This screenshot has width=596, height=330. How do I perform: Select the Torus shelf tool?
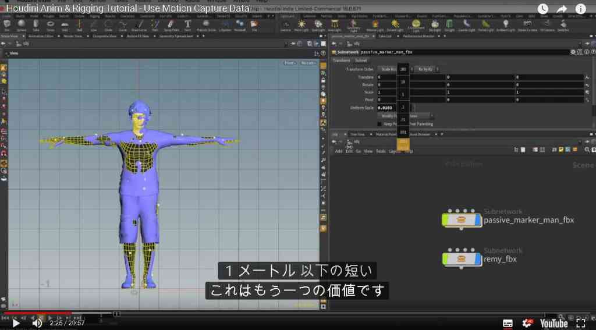pyautogui.click(x=50, y=26)
